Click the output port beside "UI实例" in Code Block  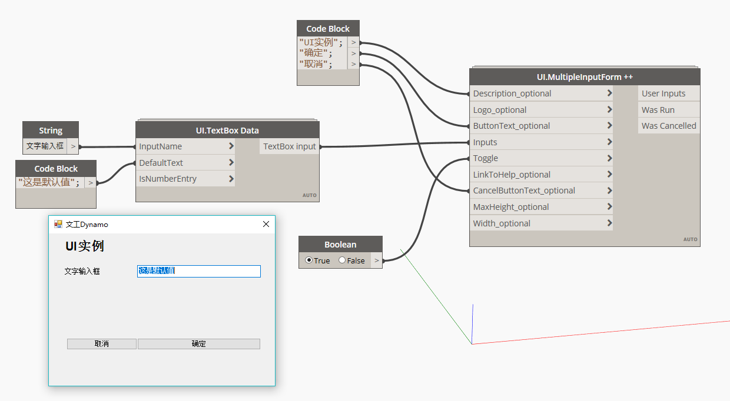pos(353,42)
